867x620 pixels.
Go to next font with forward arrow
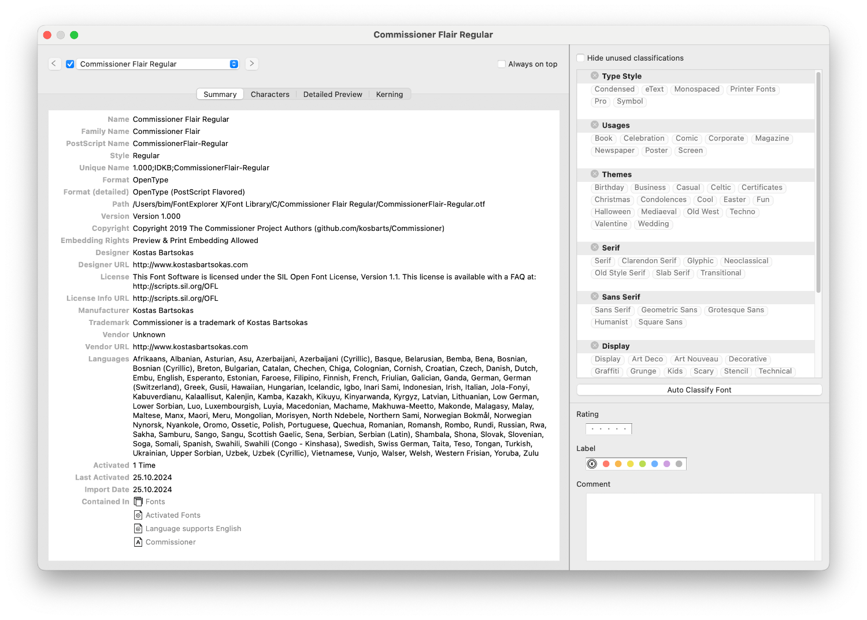pyautogui.click(x=251, y=64)
